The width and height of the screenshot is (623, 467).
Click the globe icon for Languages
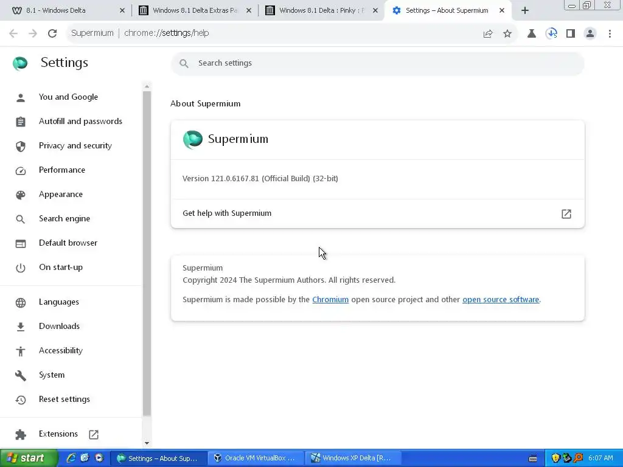tap(21, 303)
